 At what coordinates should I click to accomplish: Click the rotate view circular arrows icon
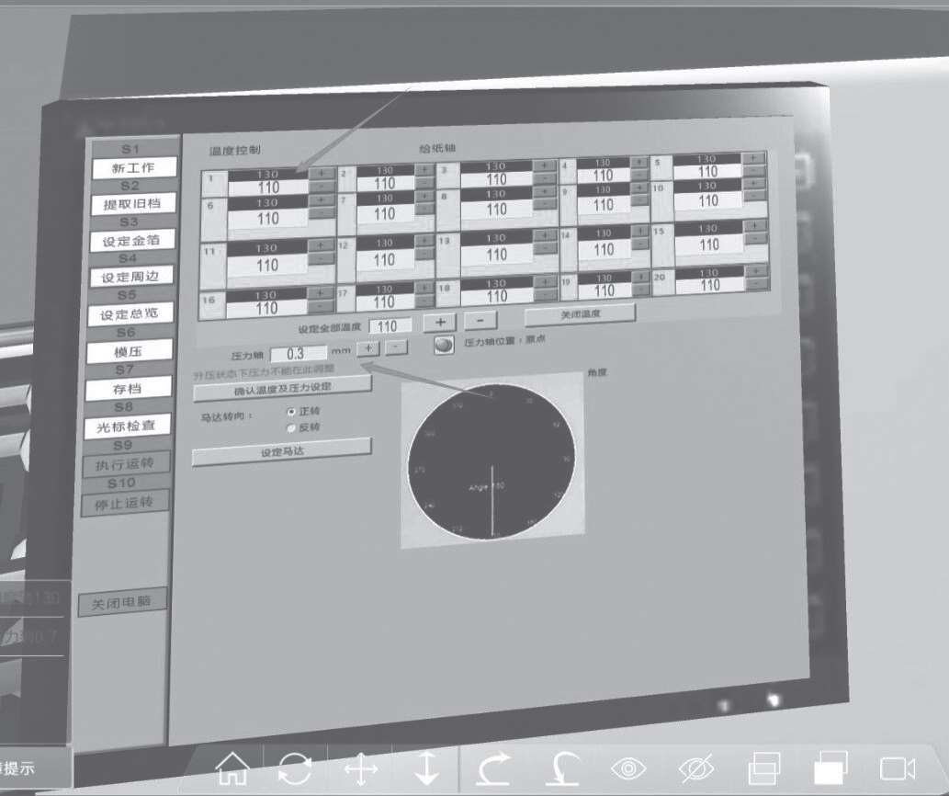(295, 769)
